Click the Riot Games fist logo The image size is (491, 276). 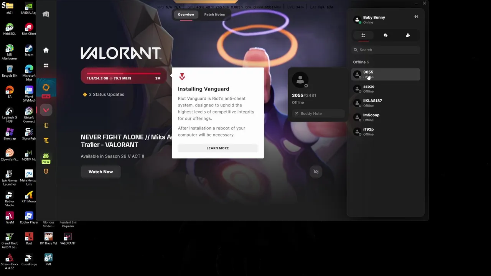point(46,15)
